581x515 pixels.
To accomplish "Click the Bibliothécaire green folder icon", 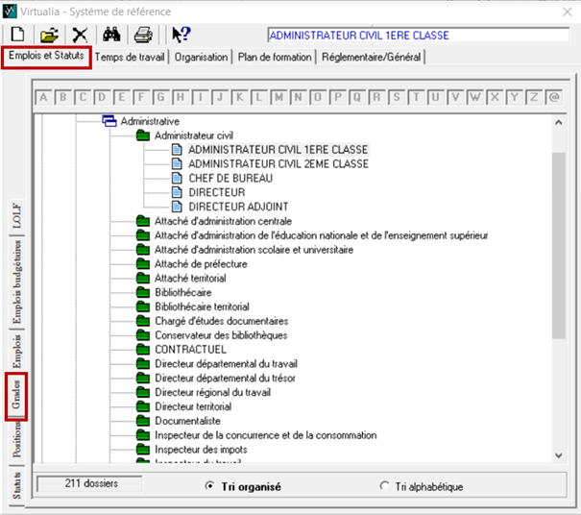I will 144,292.
